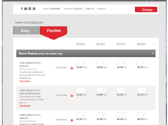
Task: Open 05 Oct dropdown for 6 Bed Shared Bathroom
Action: (81, 90)
